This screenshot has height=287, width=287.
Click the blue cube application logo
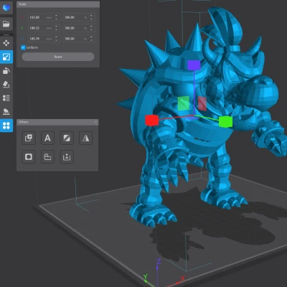pyautogui.click(x=6, y=7)
